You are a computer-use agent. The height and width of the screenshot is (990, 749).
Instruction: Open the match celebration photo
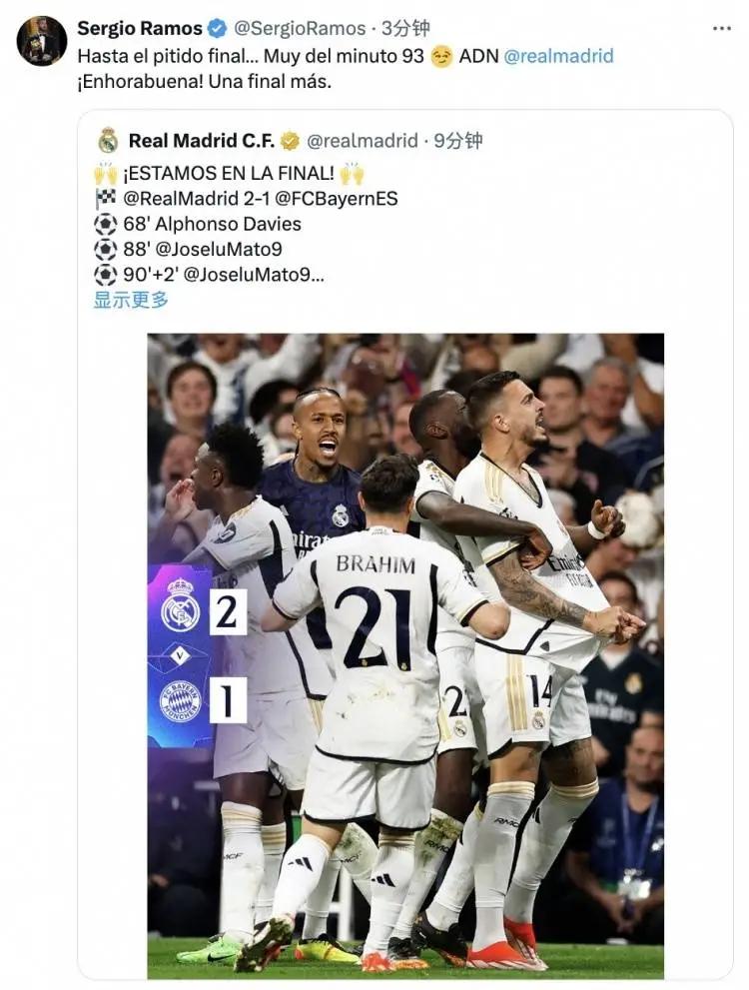pyautogui.click(x=405, y=655)
